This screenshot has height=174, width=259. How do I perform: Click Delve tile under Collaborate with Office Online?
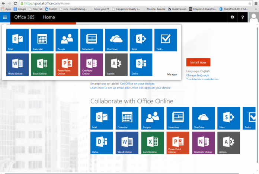[102, 143]
